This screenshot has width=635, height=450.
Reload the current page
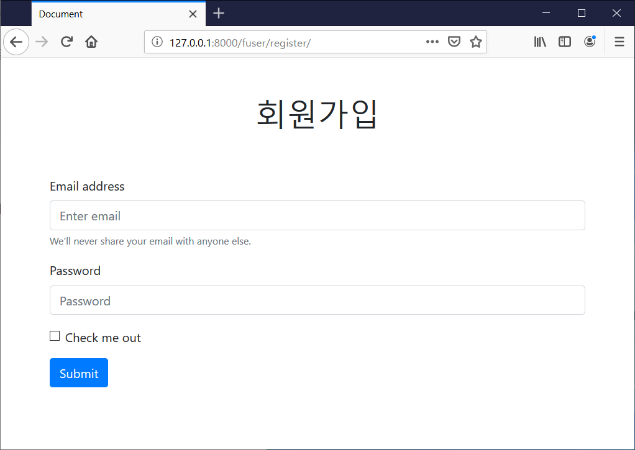point(67,42)
